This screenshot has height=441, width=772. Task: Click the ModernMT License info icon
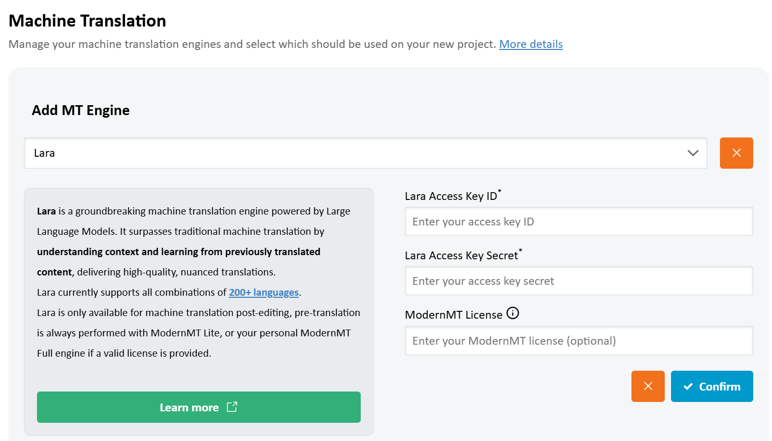[x=513, y=313]
